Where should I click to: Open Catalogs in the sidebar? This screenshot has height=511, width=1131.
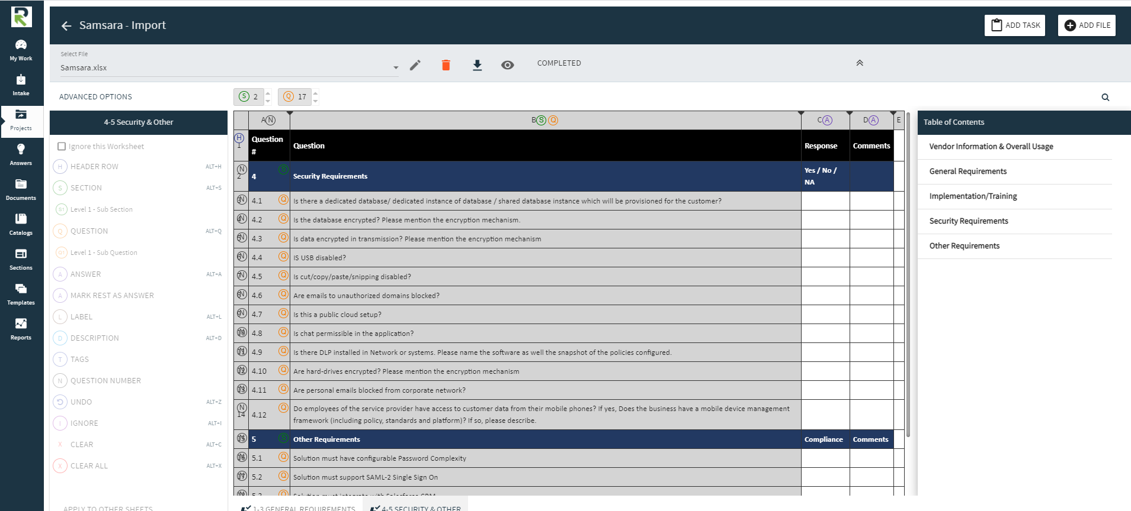(x=21, y=225)
